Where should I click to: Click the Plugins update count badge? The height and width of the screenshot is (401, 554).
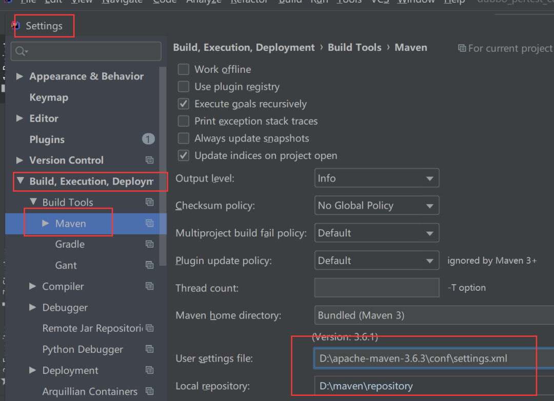click(x=148, y=139)
